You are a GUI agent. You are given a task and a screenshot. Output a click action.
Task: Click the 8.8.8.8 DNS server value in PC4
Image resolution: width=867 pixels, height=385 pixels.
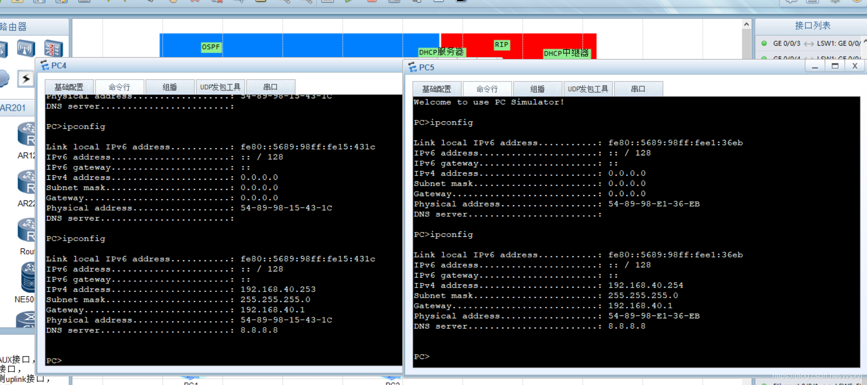tap(259, 330)
